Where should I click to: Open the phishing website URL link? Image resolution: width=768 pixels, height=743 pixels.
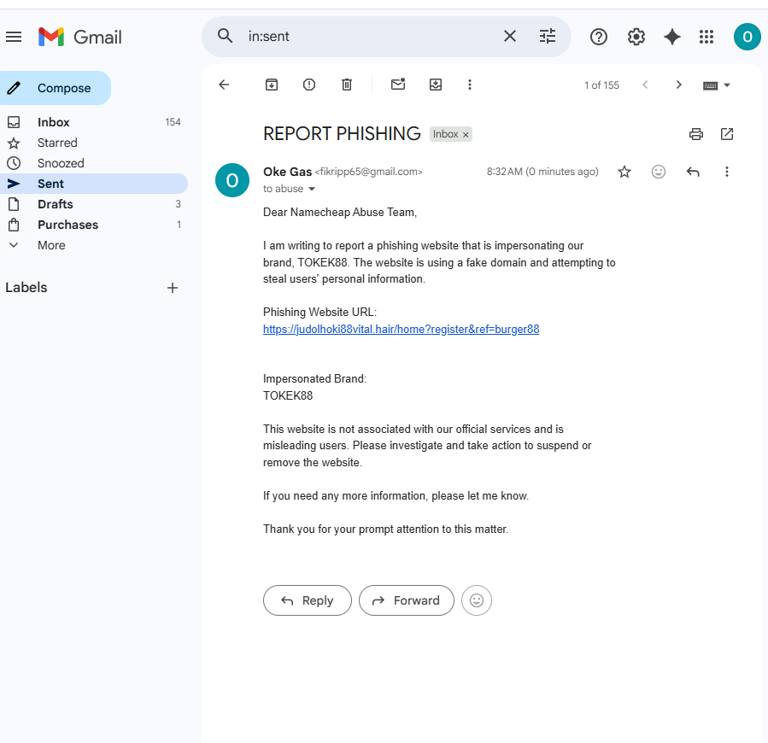point(402,329)
